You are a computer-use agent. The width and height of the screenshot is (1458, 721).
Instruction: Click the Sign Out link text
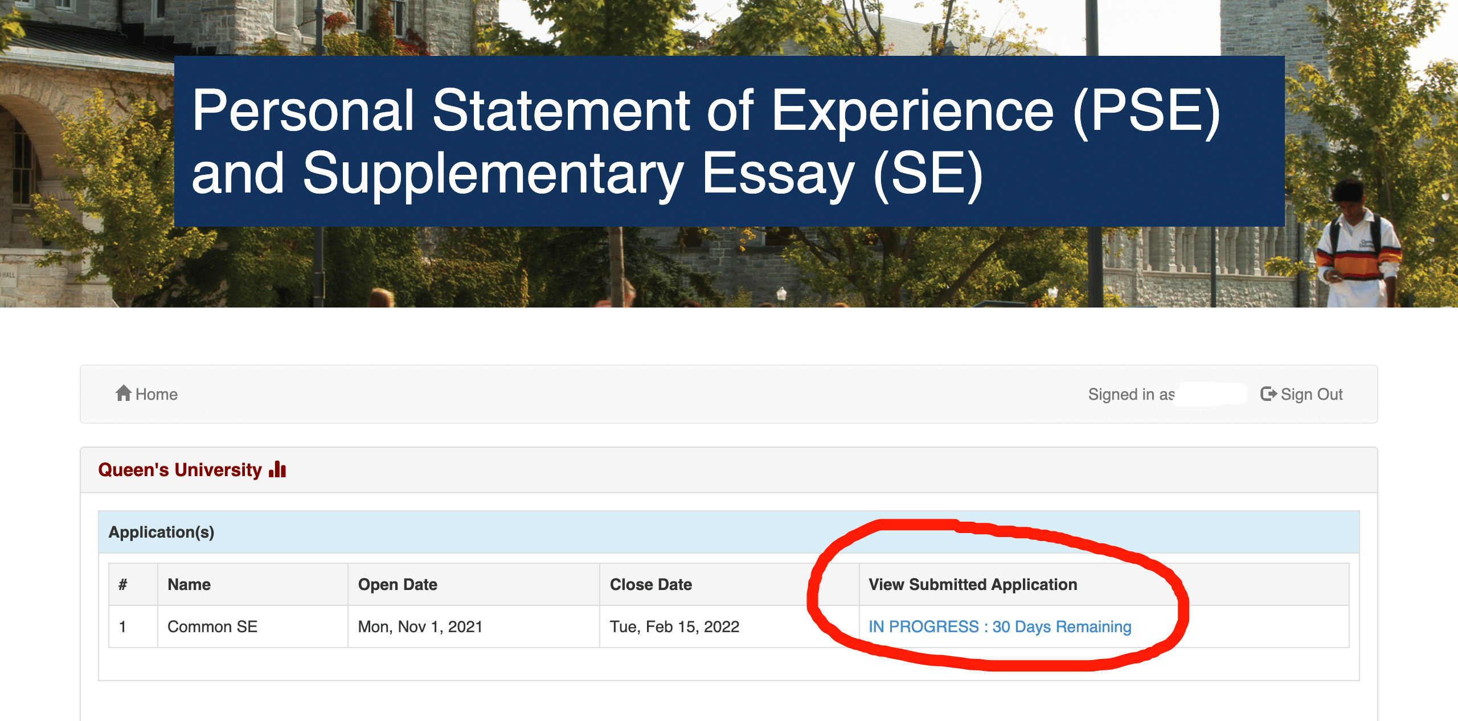(1311, 394)
